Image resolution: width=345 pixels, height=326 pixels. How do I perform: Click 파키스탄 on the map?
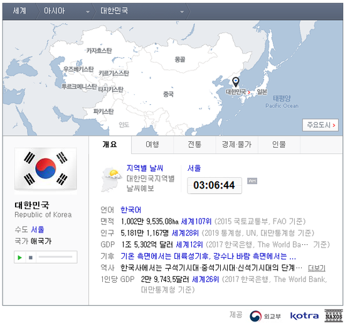pyautogui.click(x=103, y=111)
